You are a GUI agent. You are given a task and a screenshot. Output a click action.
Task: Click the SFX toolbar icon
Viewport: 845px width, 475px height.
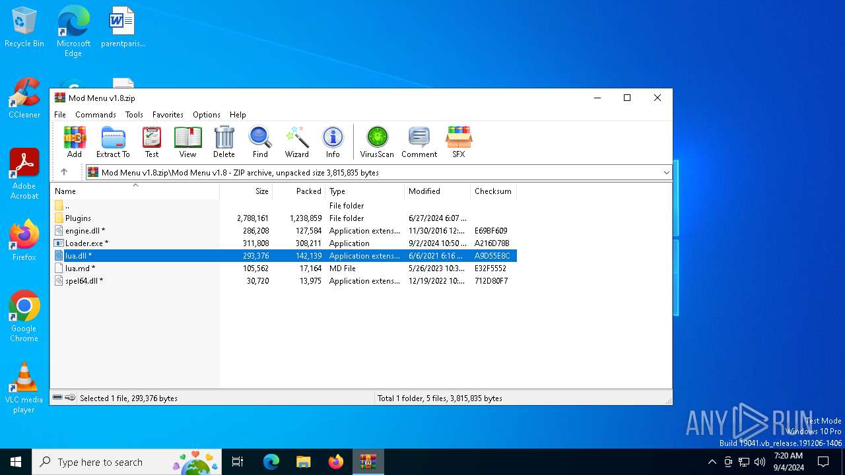point(459,142)
